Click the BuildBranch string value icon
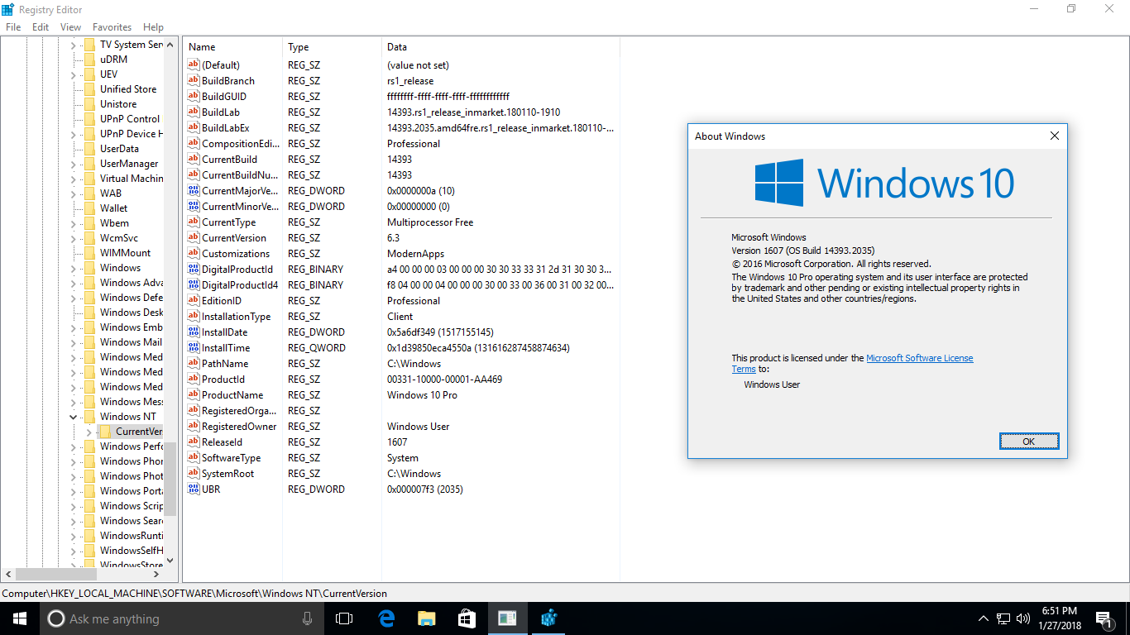The width and height of the screenshot is (1130, 635). click(x=194, y=81)
